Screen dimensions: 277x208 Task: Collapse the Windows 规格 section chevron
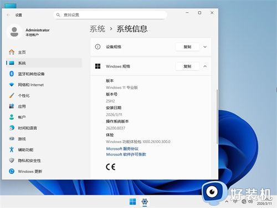[205, 67]
